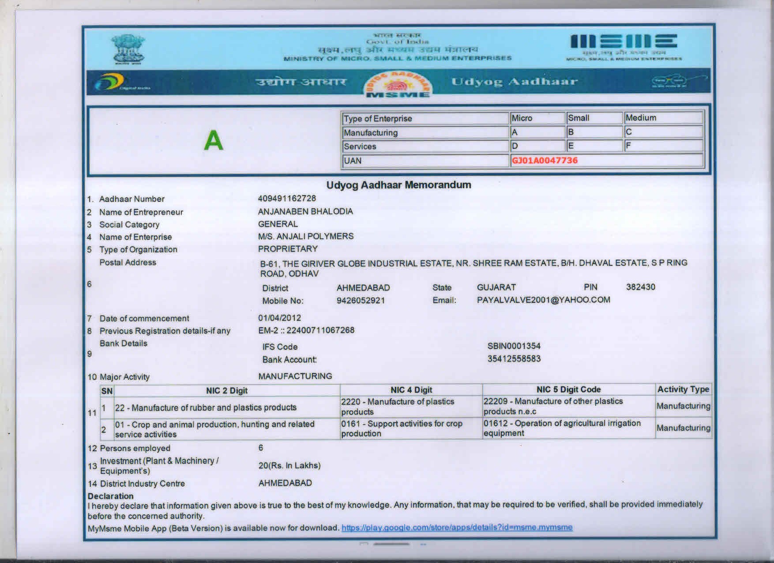Image resolution: width=774 pixels, height=563 pixels.
Task: Click the PIN code 382430
Action: [640, 287]
